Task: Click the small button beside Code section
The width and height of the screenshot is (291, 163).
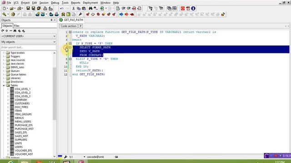Action: [x=80, y=26]
